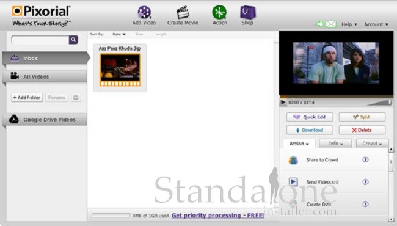Adjust the volume slider in player

(379, 102)
